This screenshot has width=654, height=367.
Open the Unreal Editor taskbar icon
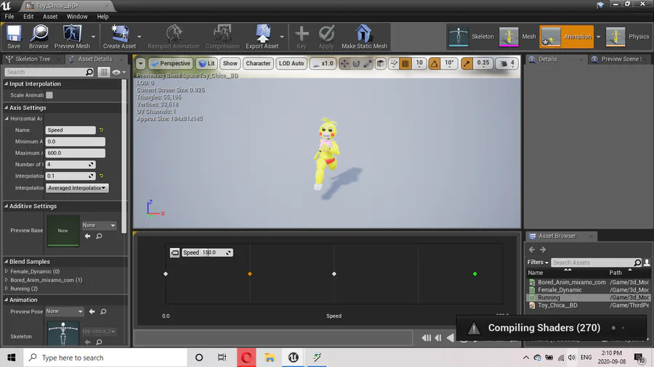click(x=294, y=358)
